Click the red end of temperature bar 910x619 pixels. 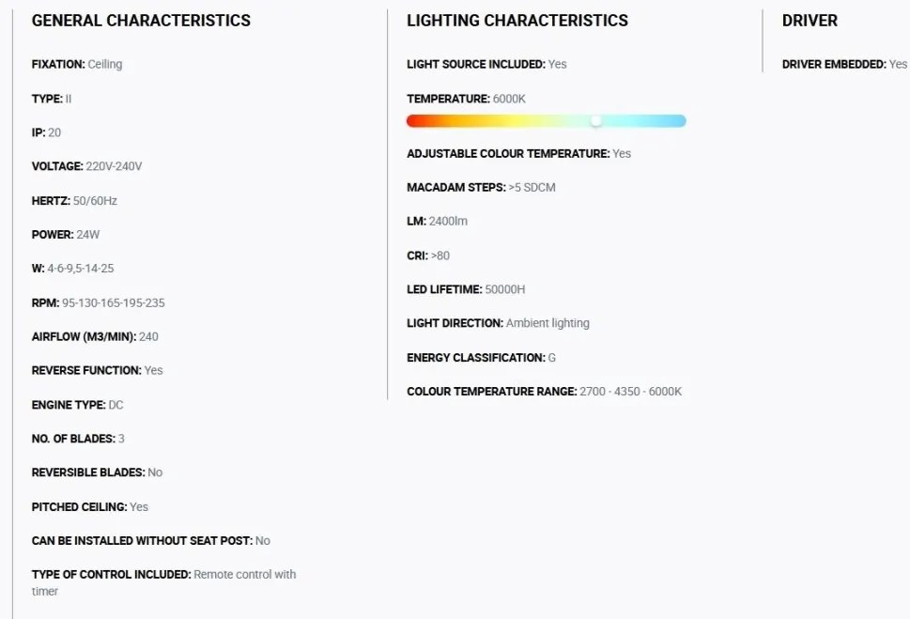click(x=413, y=121)
